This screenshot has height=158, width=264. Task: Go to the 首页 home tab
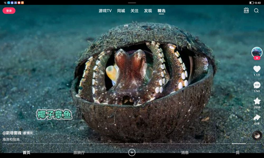click(26, 152)
